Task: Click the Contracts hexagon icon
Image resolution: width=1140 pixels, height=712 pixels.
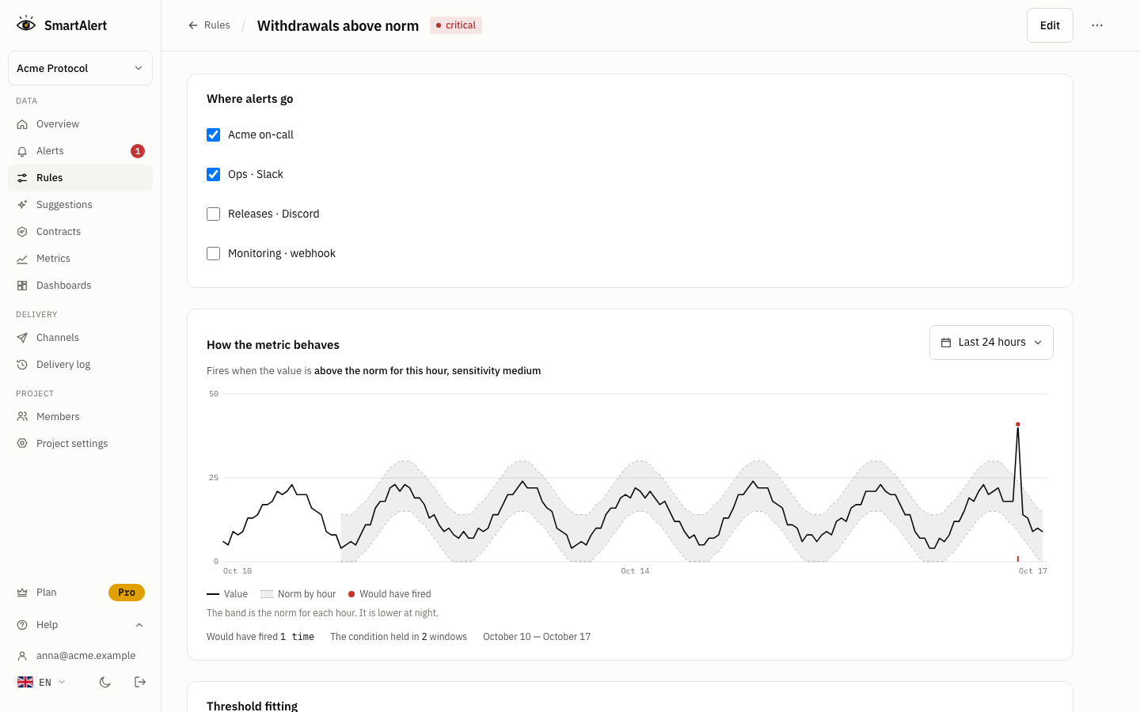Action: 22,232
